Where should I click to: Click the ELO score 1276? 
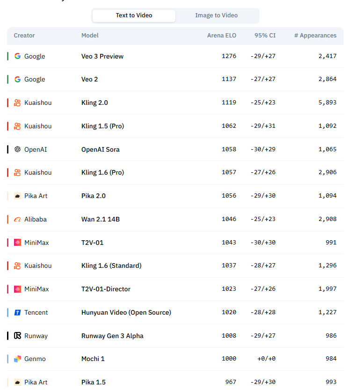point(229,56)
